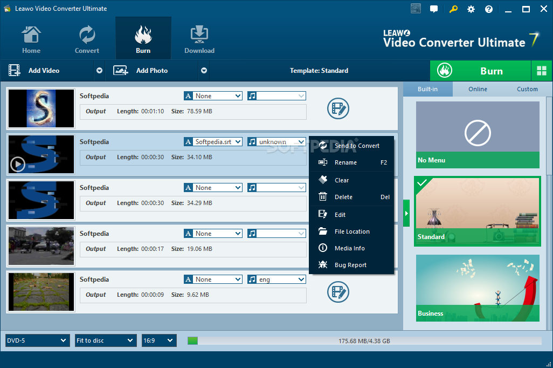Click the 175.68 MB/4.38 GB text

[364, 341]
